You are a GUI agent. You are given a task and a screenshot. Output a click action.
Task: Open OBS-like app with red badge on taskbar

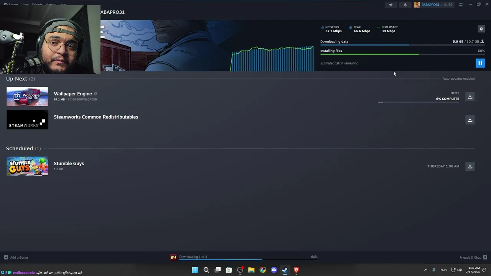(240, 270)
